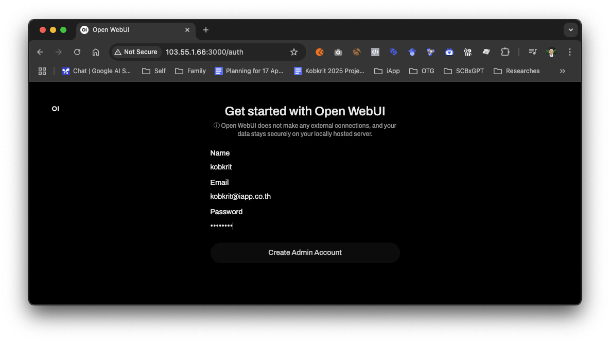Open the Chrome profile avatar
Screen dimensions: 610x343
(x=551, y=52)
